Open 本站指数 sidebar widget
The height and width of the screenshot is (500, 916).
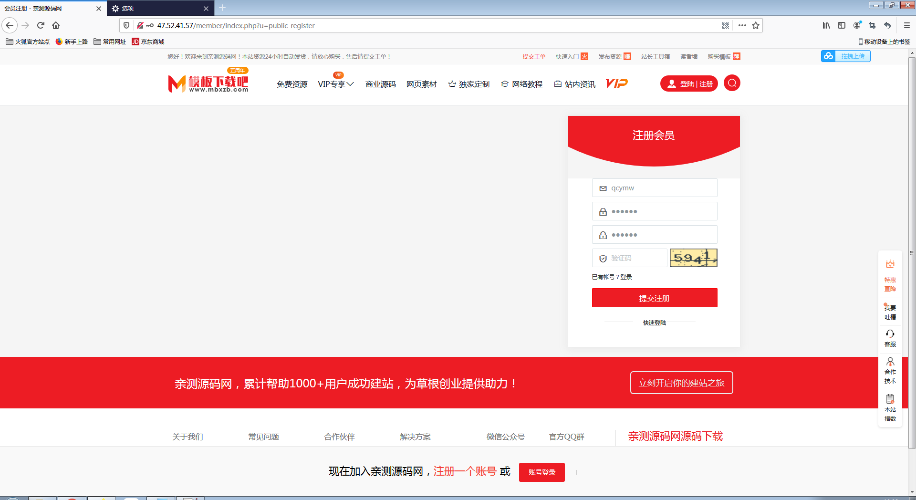[x=890, y=408]
